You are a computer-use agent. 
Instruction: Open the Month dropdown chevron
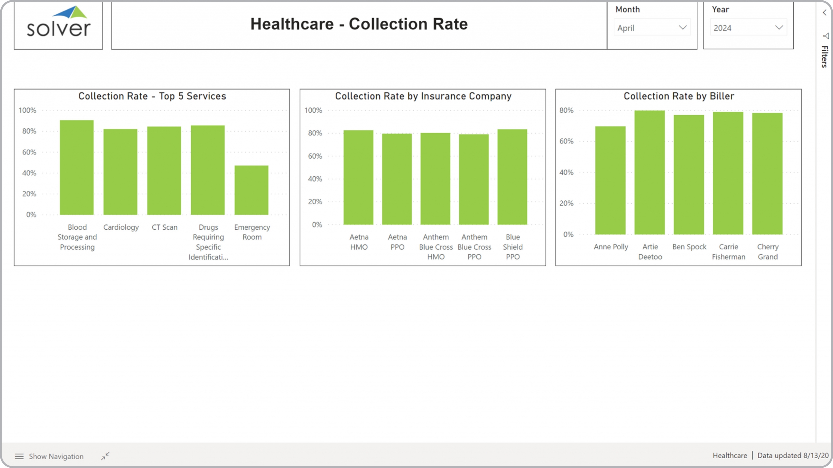[x=682, y=28]
